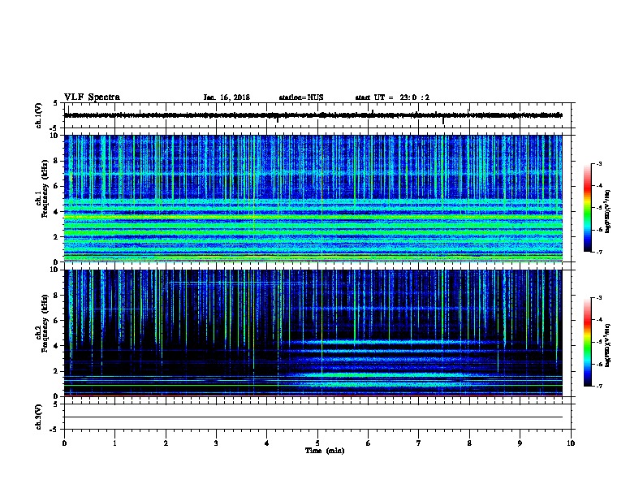Select the date text "Jan. 16, 2018"

click(x=227, y=97)
